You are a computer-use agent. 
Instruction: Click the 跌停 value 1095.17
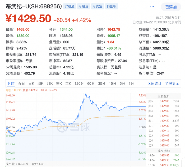click(114, 36)
